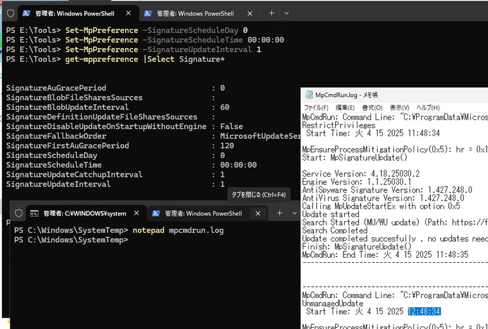The width and height of the screenshot is (488, 329).
Task: Select lower terminal Windows PowerShell tab
Action: 207,213
